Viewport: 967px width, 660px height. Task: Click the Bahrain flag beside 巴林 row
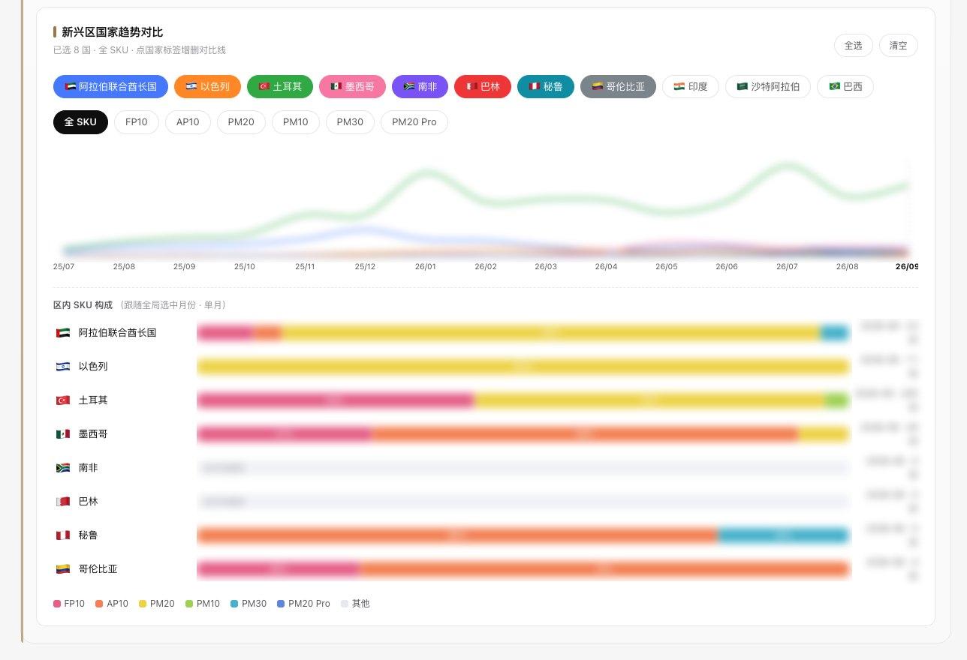click(63, 502)
